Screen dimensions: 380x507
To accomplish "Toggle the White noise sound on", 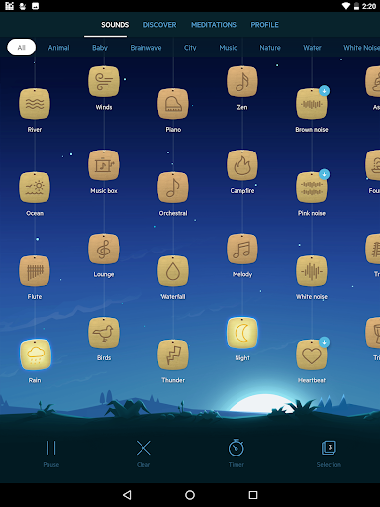I will coord(312,271).
